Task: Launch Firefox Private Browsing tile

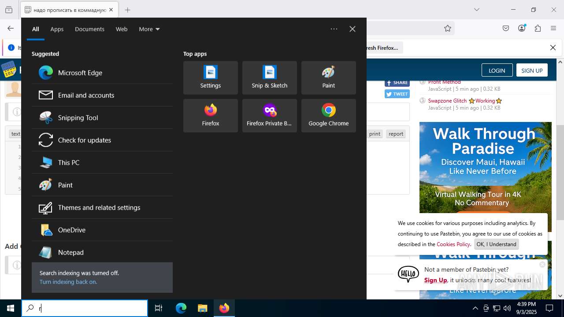Action: (270, 116)
